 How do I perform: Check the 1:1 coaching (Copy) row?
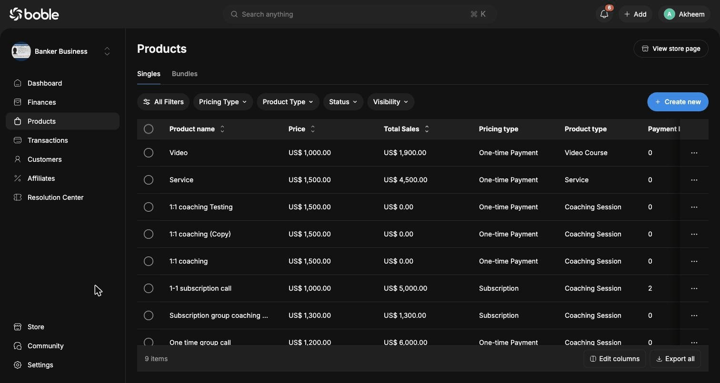point(149,234)
